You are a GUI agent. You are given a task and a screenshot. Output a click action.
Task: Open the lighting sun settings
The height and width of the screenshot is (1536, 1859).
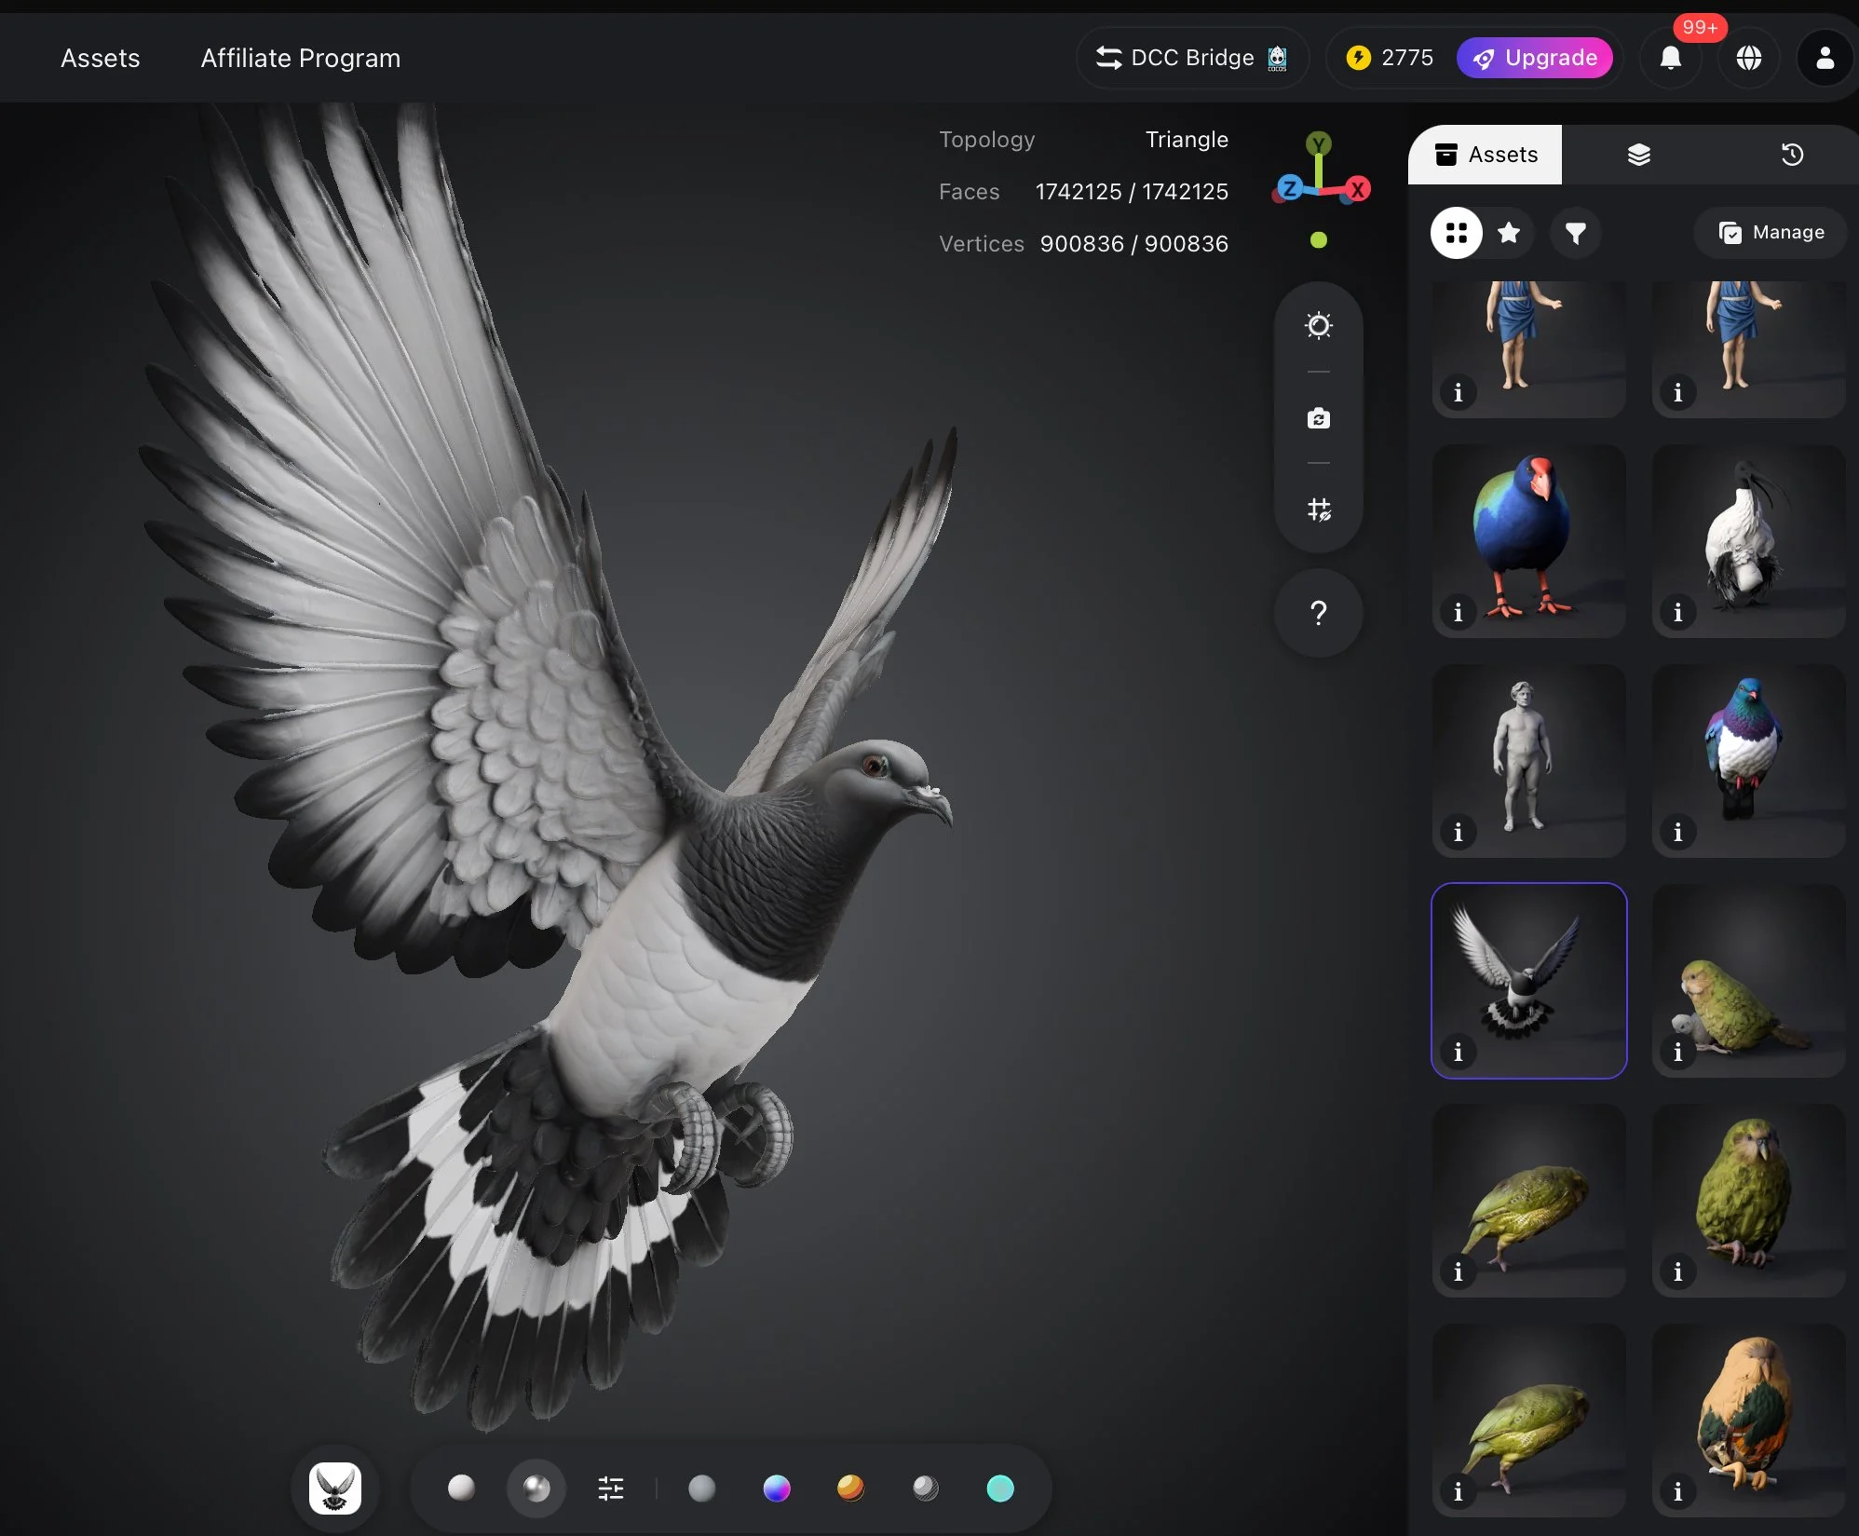click(1319, 326)
